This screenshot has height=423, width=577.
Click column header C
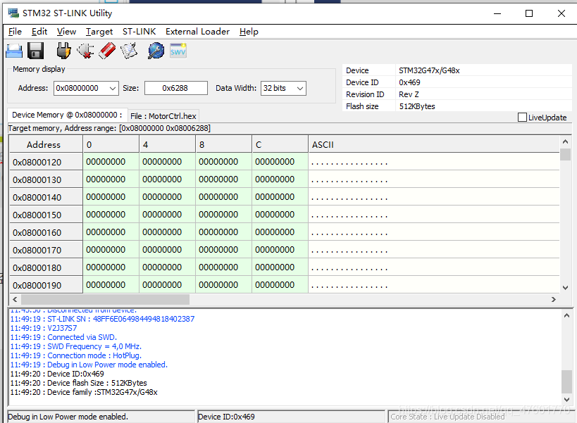click(280, 144)
